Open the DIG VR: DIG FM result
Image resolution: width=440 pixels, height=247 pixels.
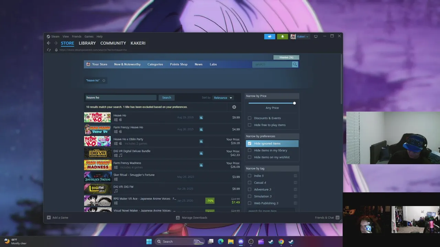pyautogui.click(x=162, y=189)
